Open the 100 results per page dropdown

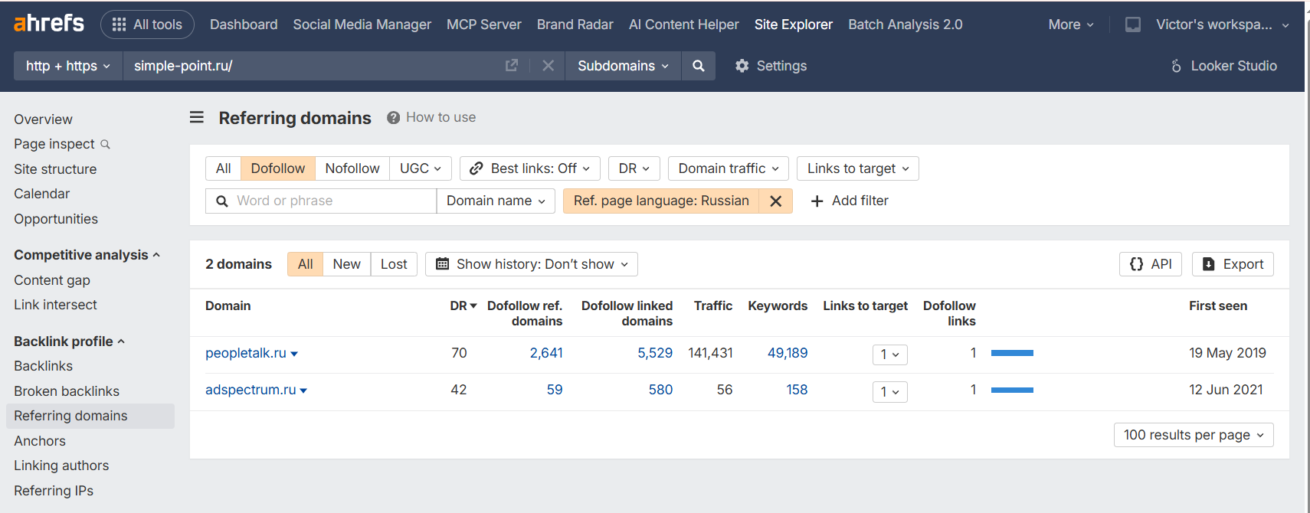pyautogui.click(x=1193, y=435)
